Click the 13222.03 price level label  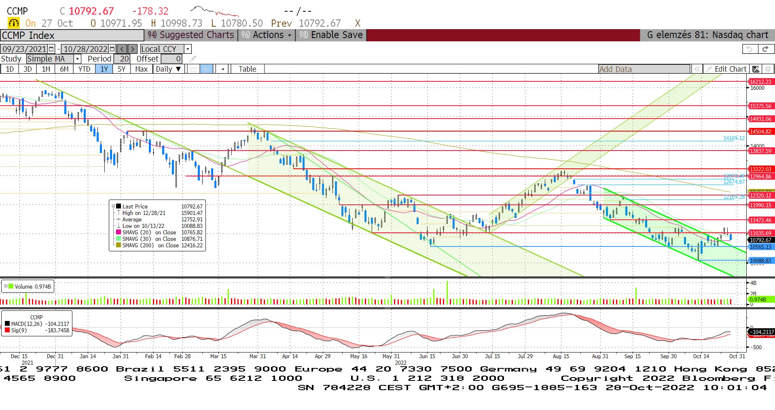(760, 169)
